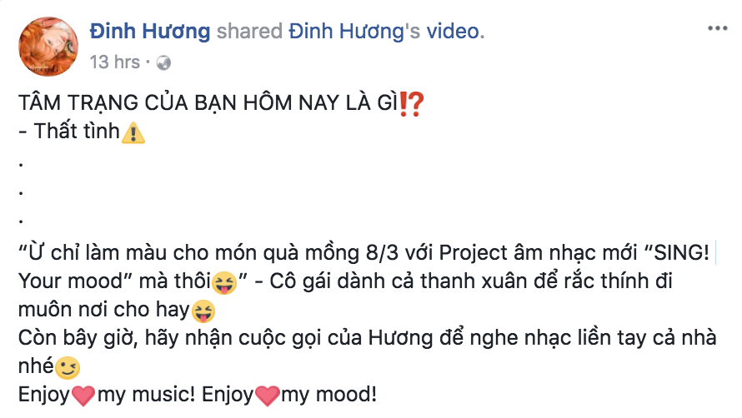Screen dimensions: 742x418
Task: Click the tongue-out emoji after "cho hay"
Action: [203, 311]
